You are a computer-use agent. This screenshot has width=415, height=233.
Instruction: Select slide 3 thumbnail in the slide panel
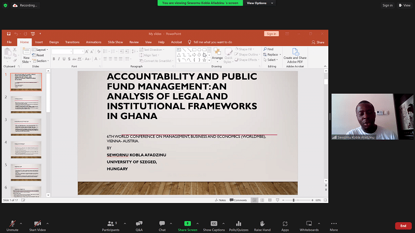(26, 127)
